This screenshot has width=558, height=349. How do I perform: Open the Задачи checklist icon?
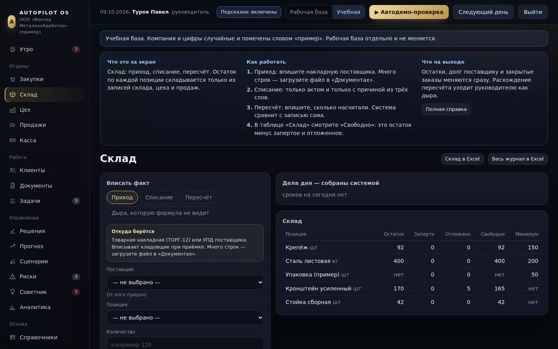(x=12, y=201)
